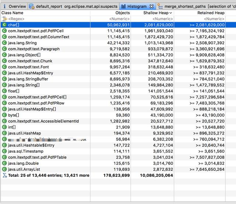Click icon for java.util.HashMap$Entry row
This screenshot has height=204, width=236.
(4, 73)
